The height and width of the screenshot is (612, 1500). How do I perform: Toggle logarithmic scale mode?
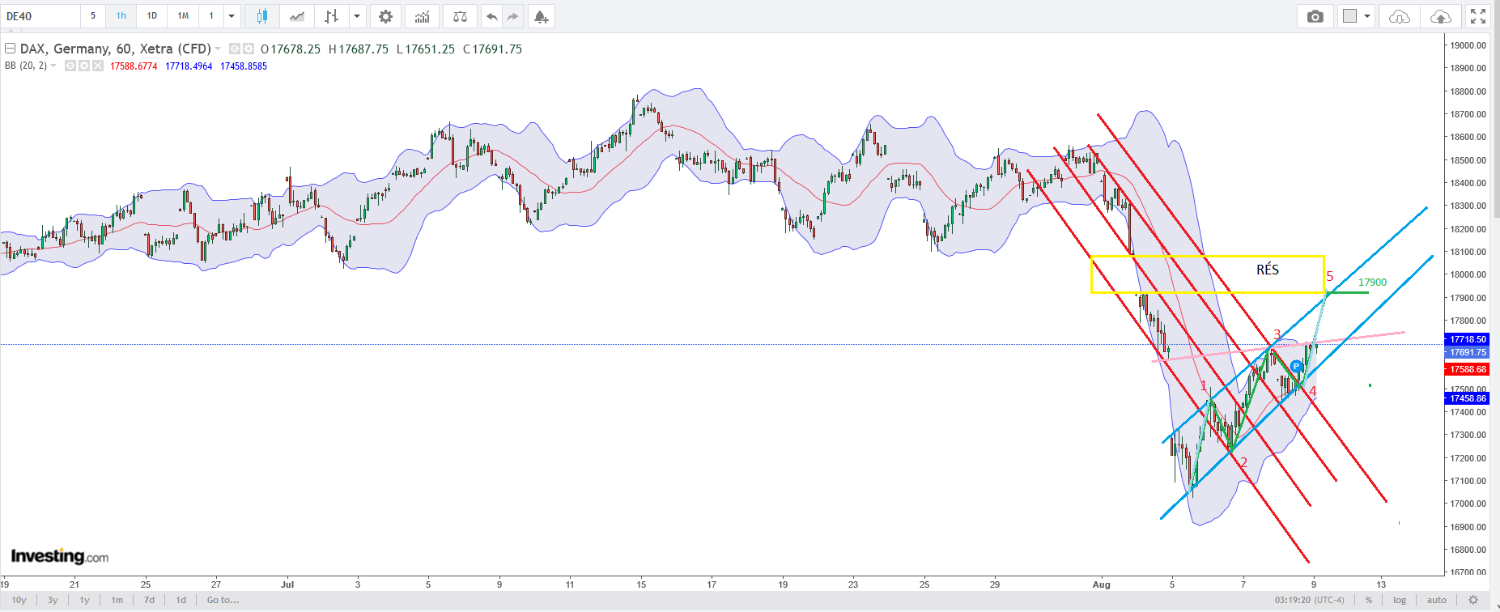tap(1400, 600)
